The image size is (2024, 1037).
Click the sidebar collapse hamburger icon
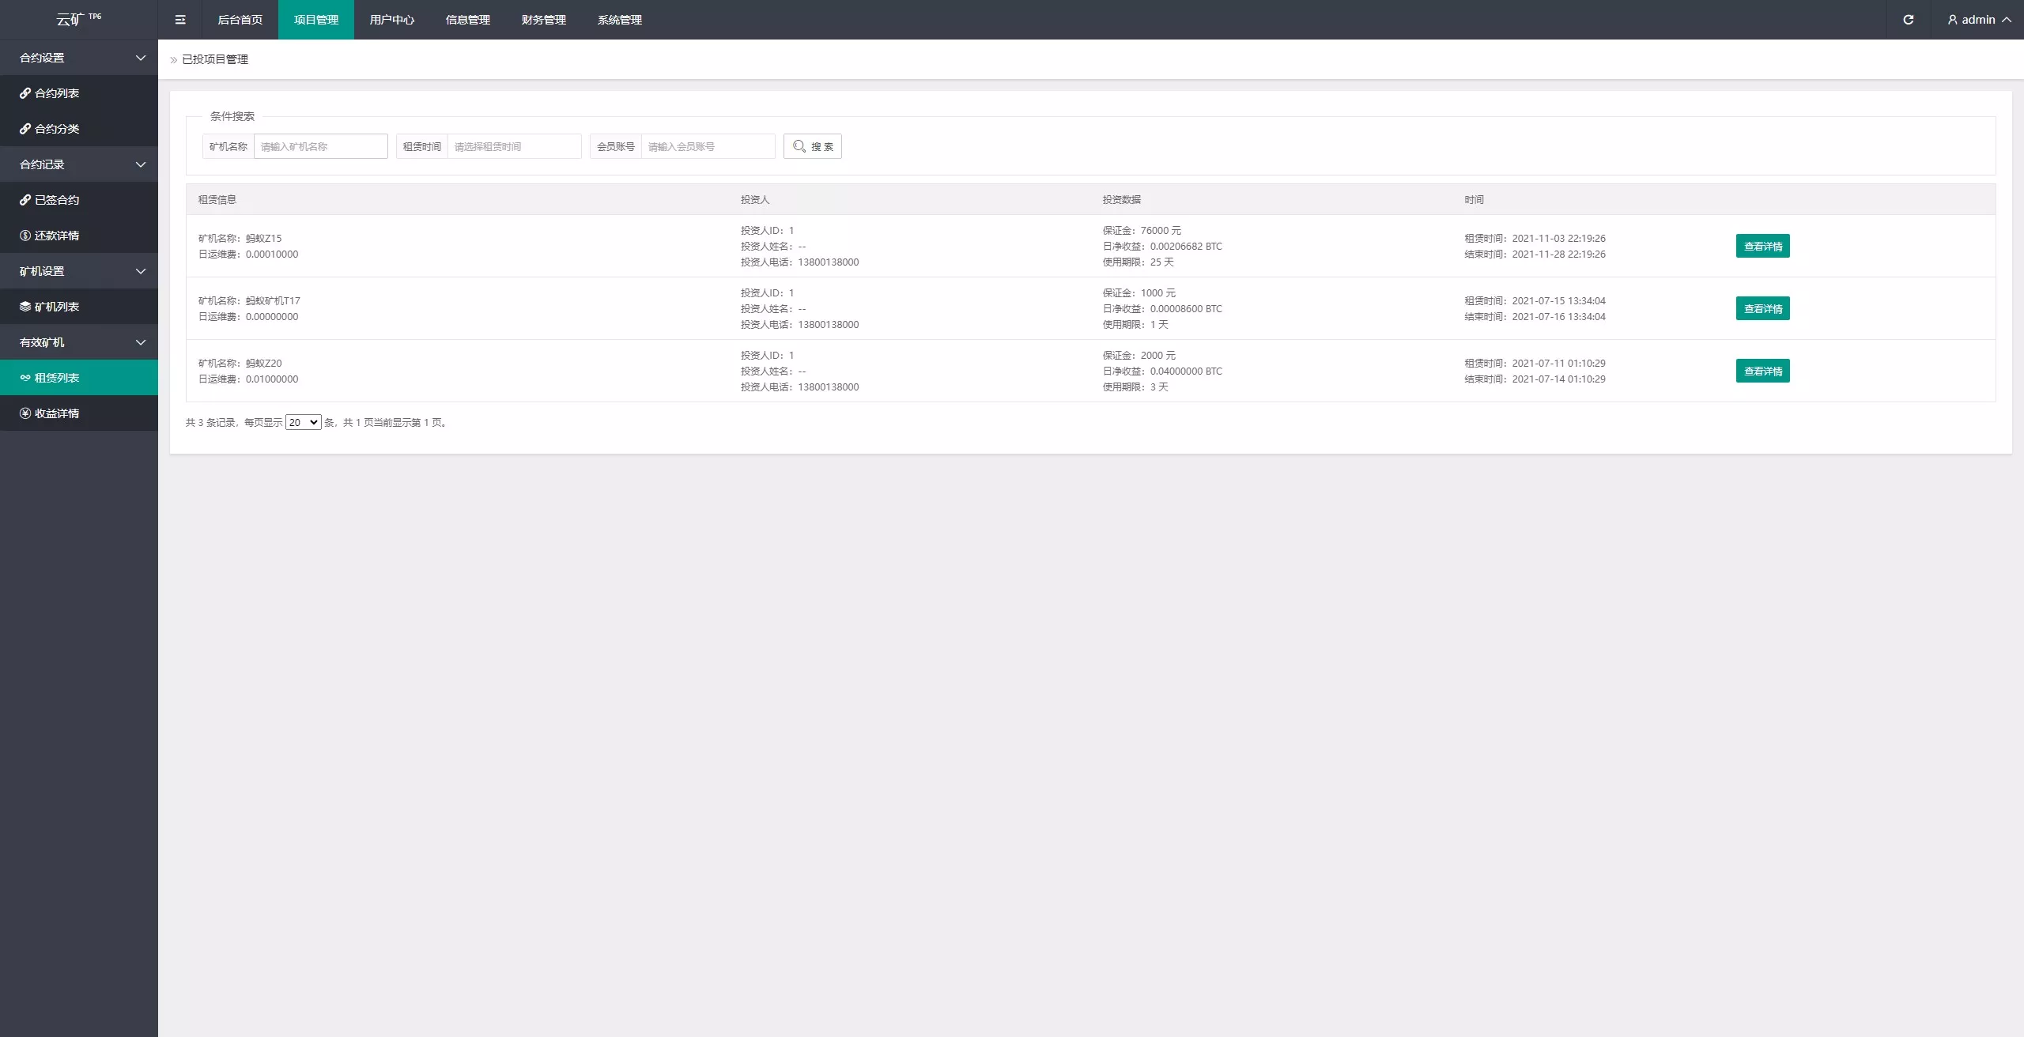pyautogui.click(x=180, y=20)
